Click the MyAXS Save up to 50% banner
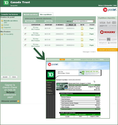Viewport: 118px width, 125px height. [90, 73]
